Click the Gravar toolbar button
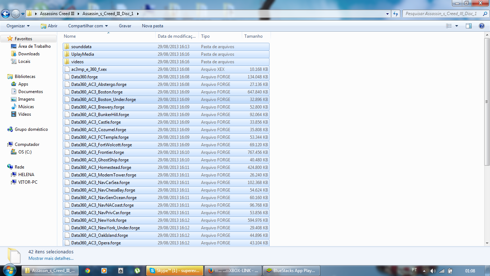 125,26
